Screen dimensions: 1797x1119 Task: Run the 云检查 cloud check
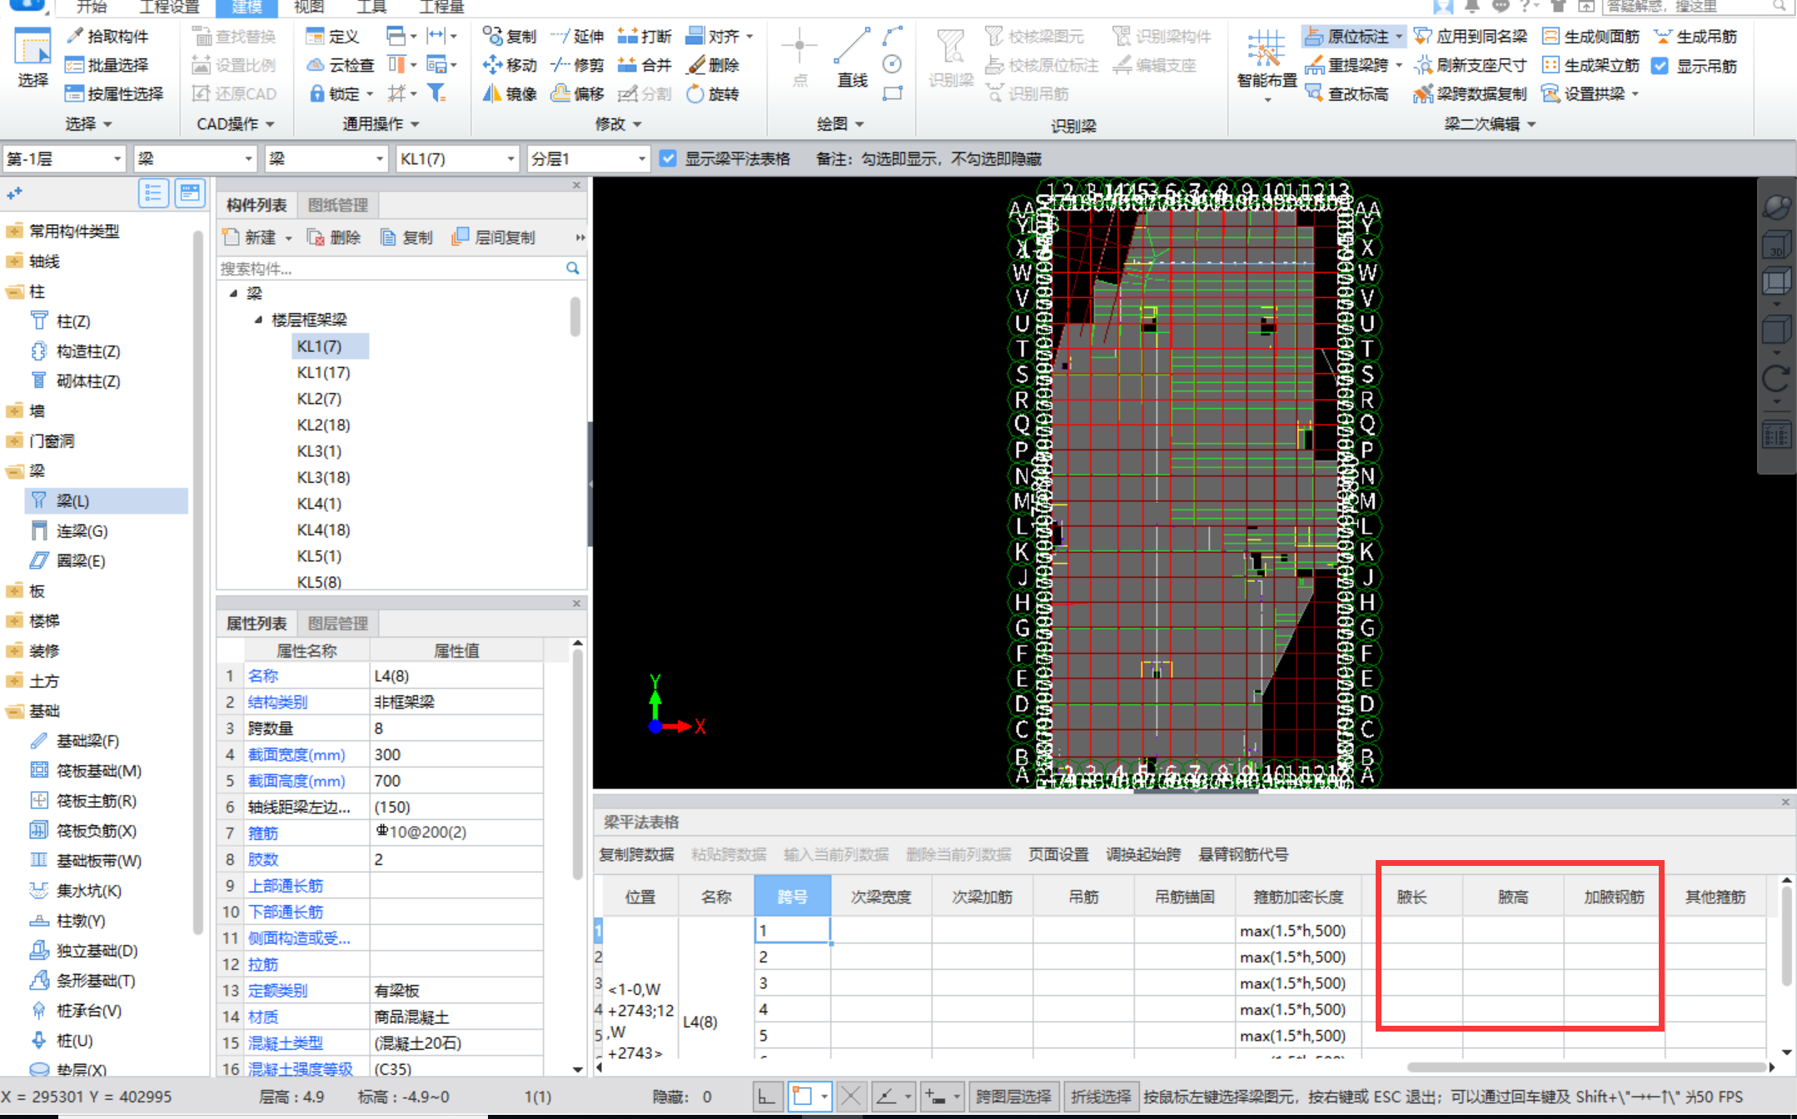tap(341, 65)
